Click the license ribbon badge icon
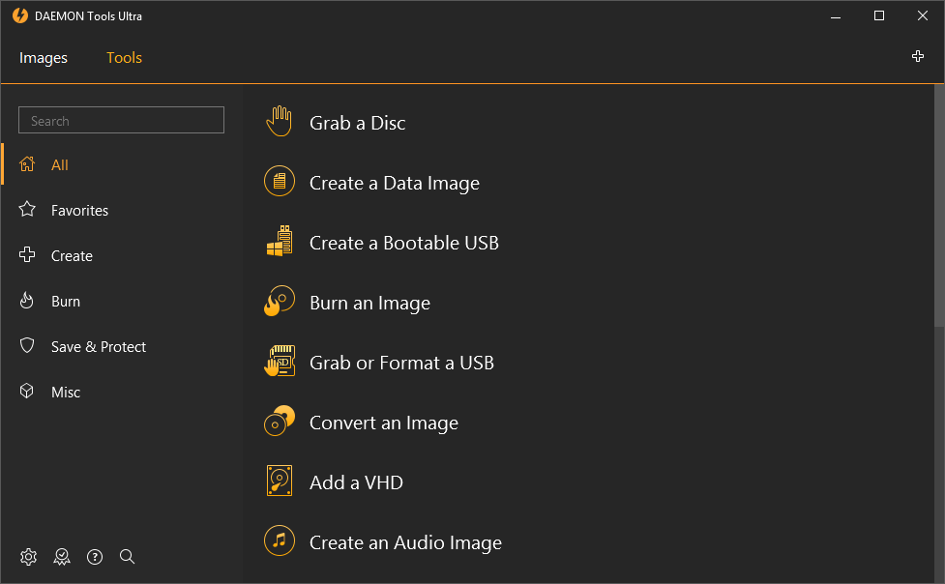 [x=62, y=557]
